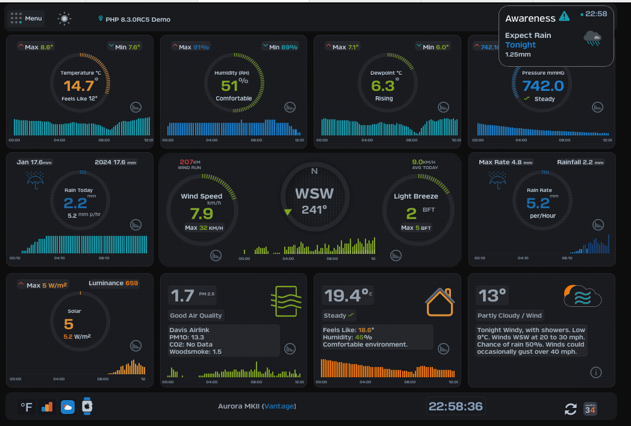Click the umbrella icon in the Rain Rate card
The image size is (631, 426).
497,181
